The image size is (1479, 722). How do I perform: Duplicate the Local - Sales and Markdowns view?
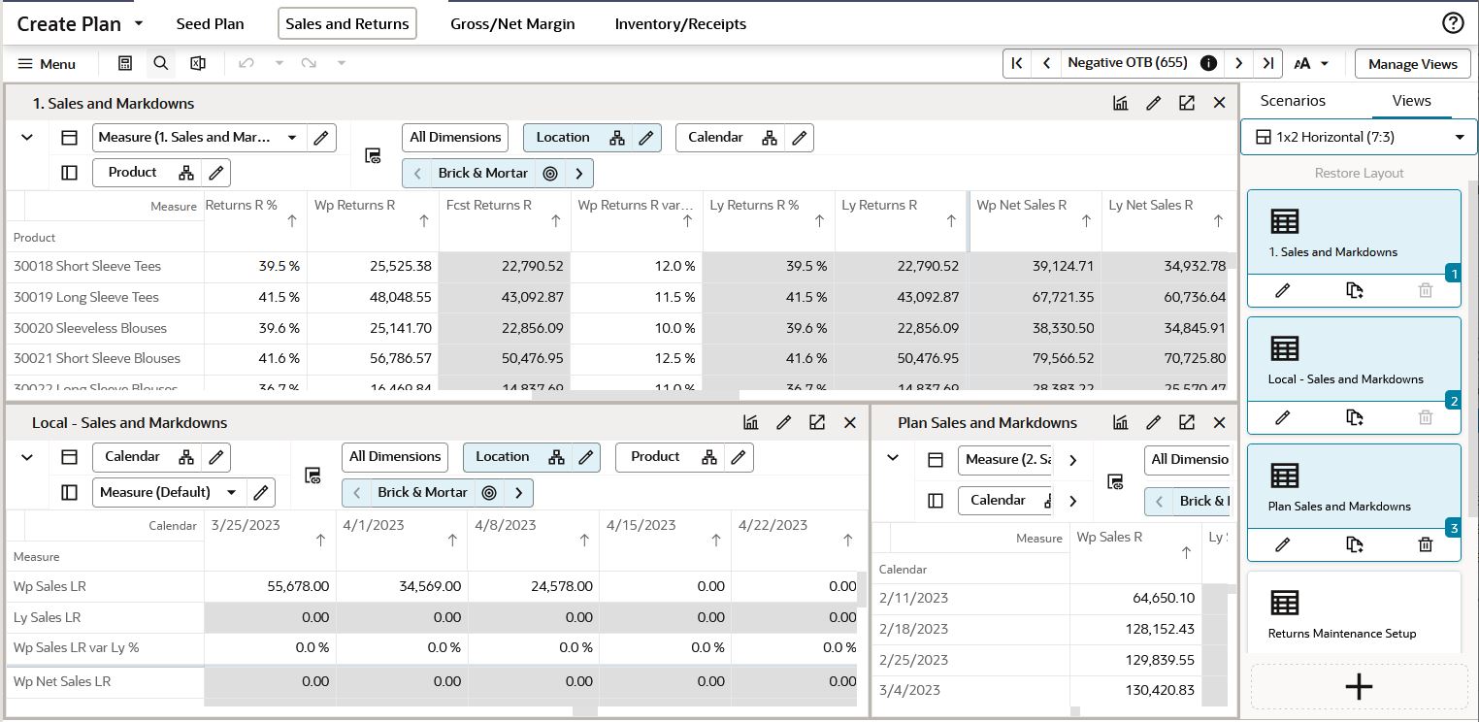tap(1355, 417)
